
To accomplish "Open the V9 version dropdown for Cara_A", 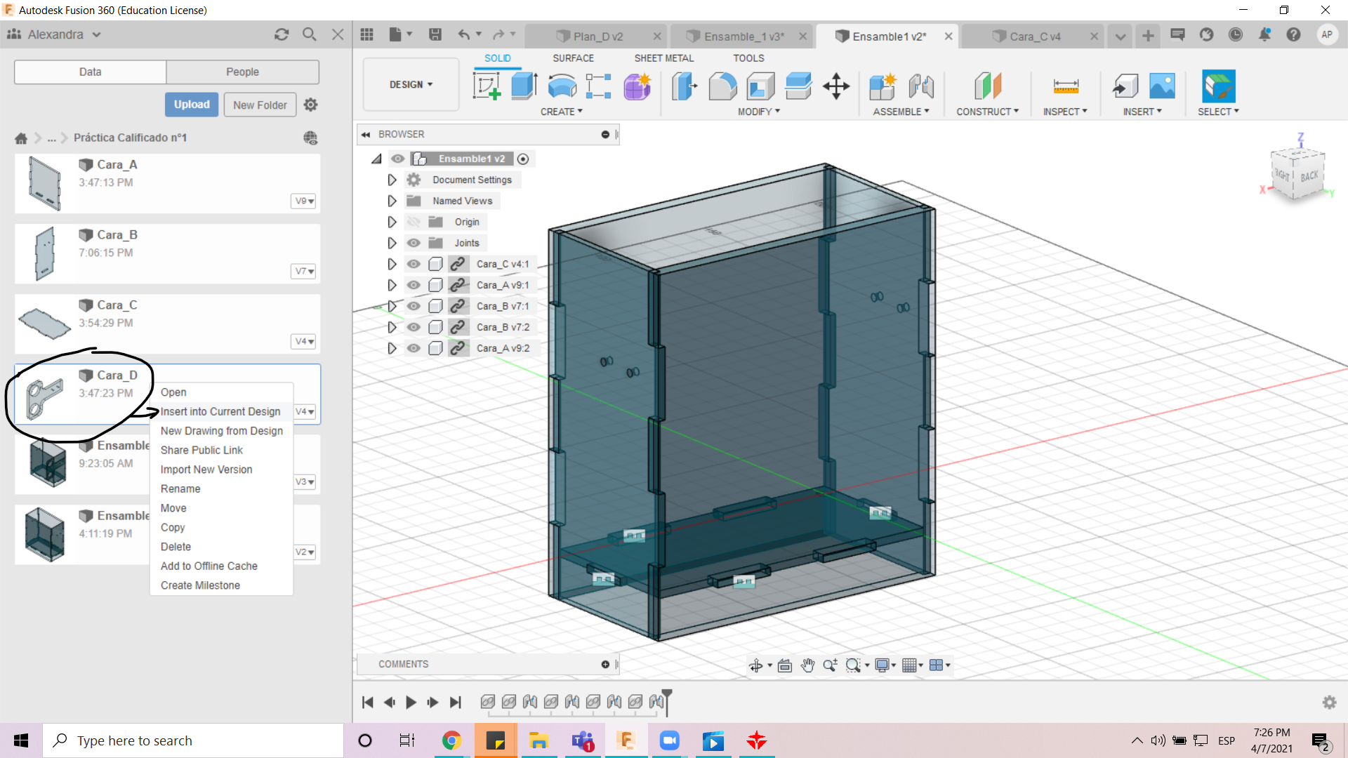I will click(303, 201).
